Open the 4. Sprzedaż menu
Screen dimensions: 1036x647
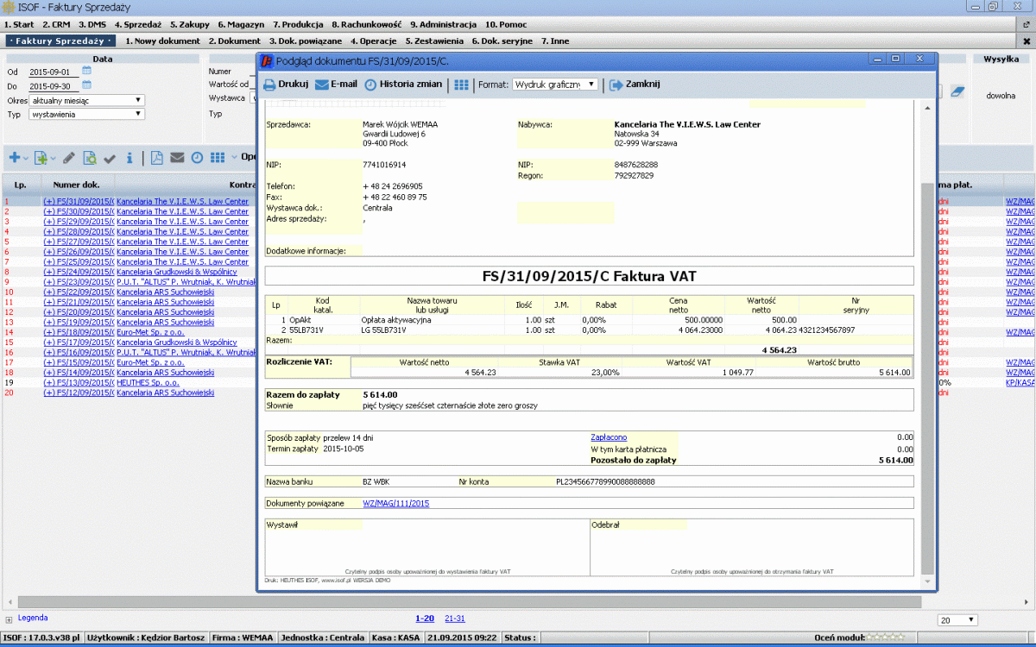[x=137, y=24]
